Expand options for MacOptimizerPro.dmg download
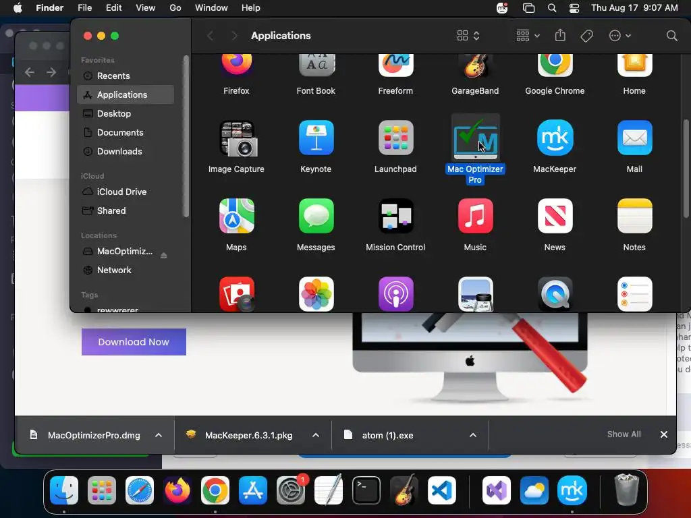Screen dimensions: 691x518 pyautogui.click(x=159, y=435)
